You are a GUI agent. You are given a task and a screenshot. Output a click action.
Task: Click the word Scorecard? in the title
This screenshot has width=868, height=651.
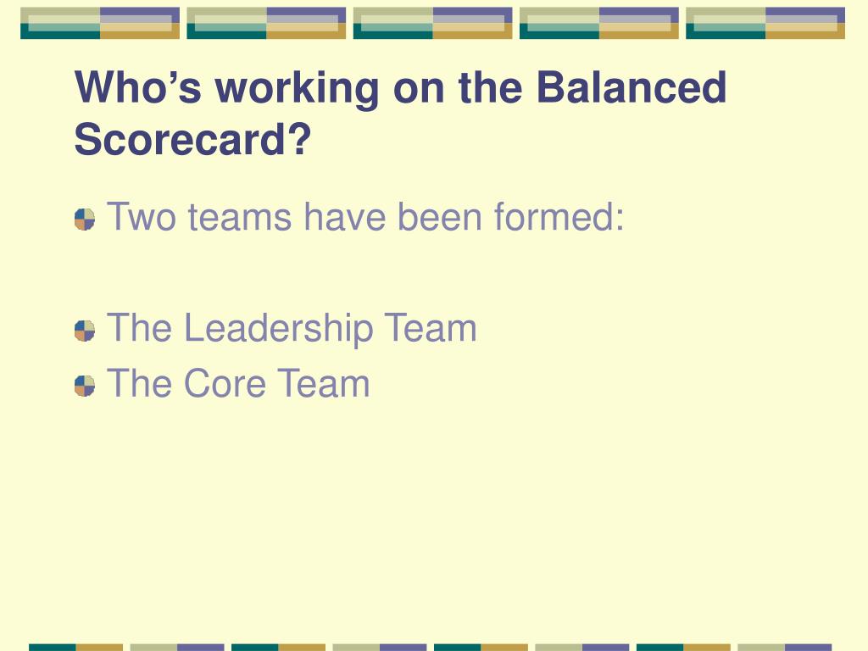192,140
